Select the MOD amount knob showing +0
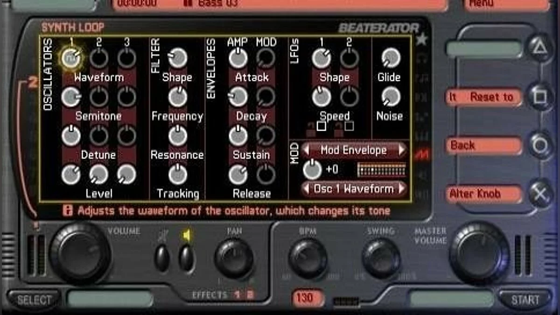The width and height of the screenshot is (560, 315). coord(312,170)
